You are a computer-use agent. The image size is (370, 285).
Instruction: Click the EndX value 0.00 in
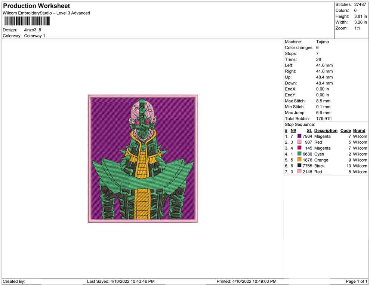323,89
